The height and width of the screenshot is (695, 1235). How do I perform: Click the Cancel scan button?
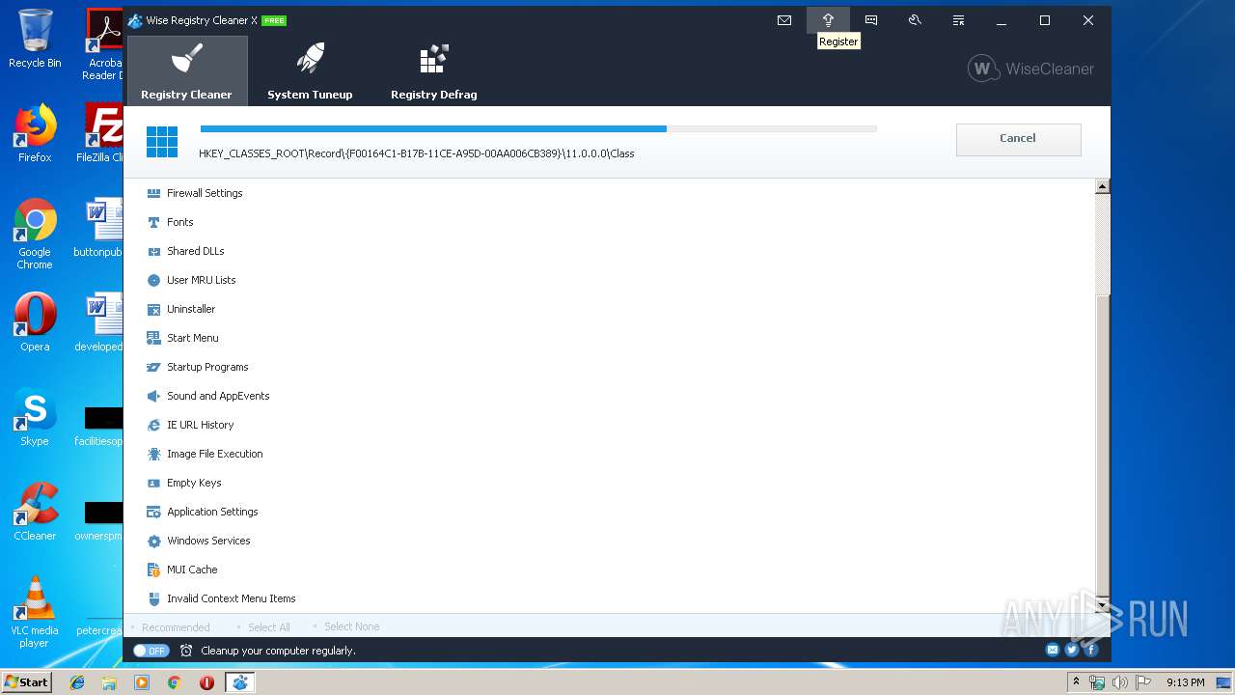pos(1018,139)
